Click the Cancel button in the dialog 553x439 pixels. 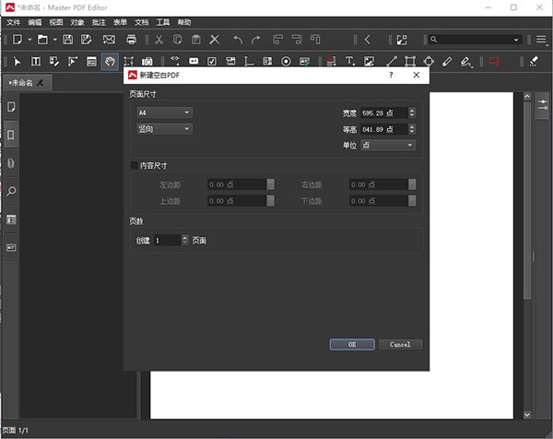point(400,344)
